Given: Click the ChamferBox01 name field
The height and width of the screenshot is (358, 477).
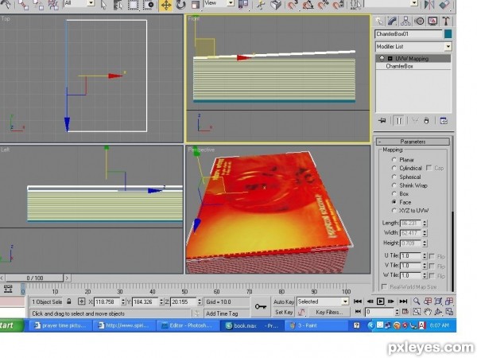Looking at the screenshot, I should (x=409, y=34).
